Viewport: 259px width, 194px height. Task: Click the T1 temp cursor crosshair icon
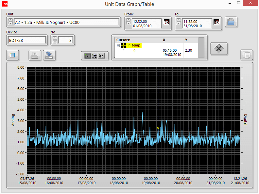click(123, 45)
